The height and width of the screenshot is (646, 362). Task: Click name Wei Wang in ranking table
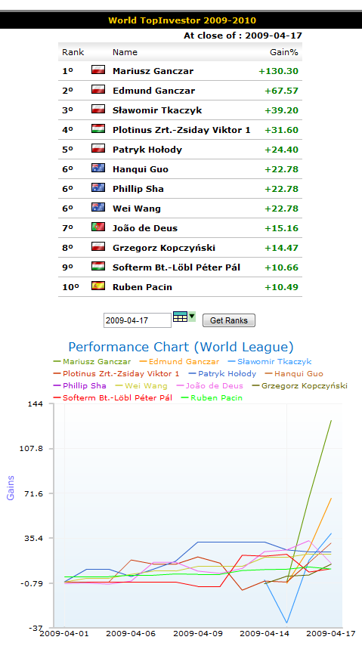click(137, 209)
